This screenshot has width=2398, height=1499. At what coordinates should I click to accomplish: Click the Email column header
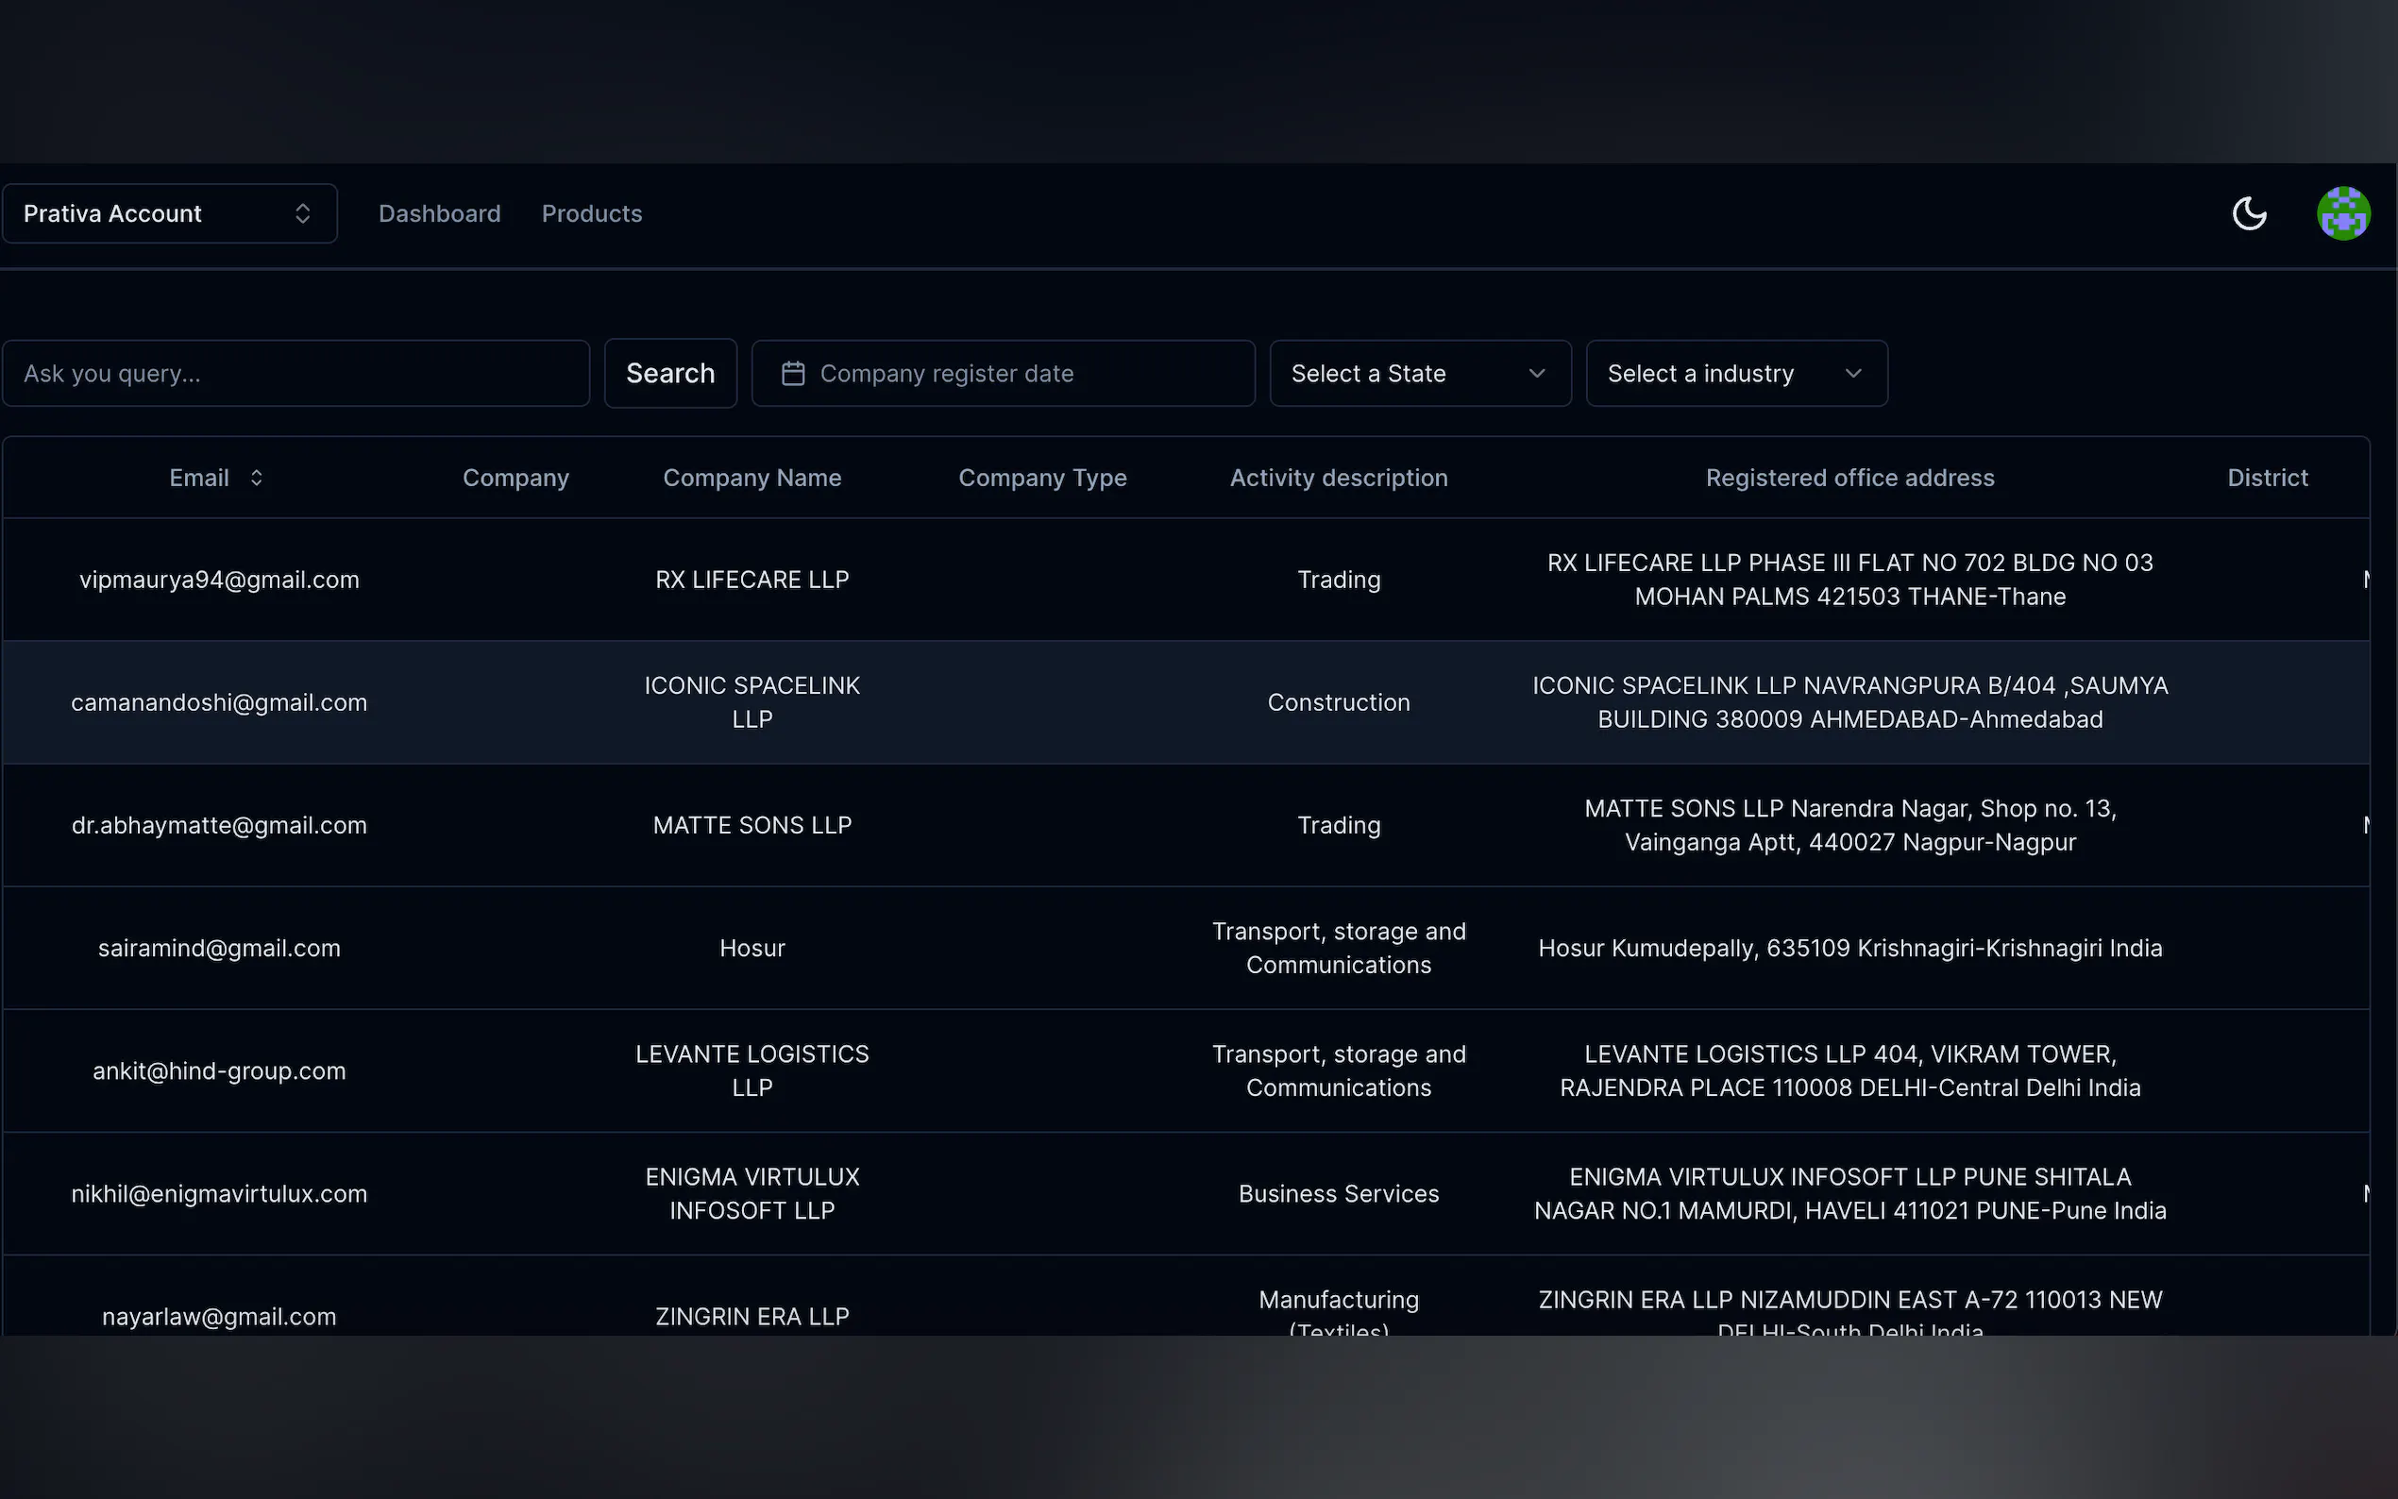[199, 478]
